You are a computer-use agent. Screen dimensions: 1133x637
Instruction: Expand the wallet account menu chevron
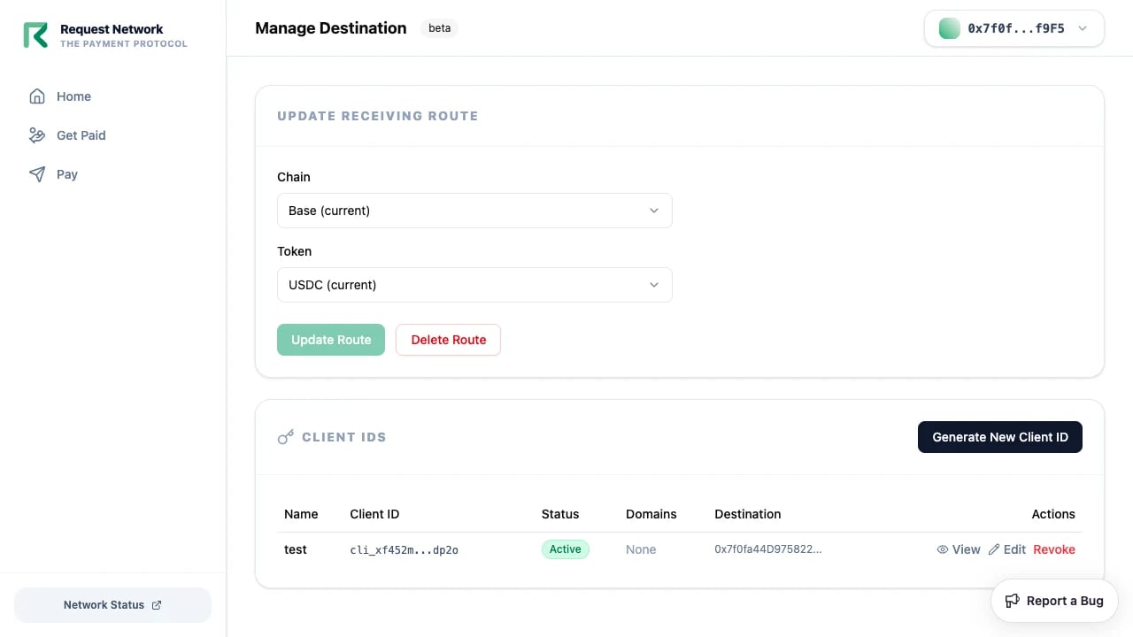point(1082,28)
